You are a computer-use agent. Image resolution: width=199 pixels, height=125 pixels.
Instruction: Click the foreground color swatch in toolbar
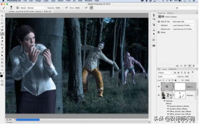pos(2,75)
